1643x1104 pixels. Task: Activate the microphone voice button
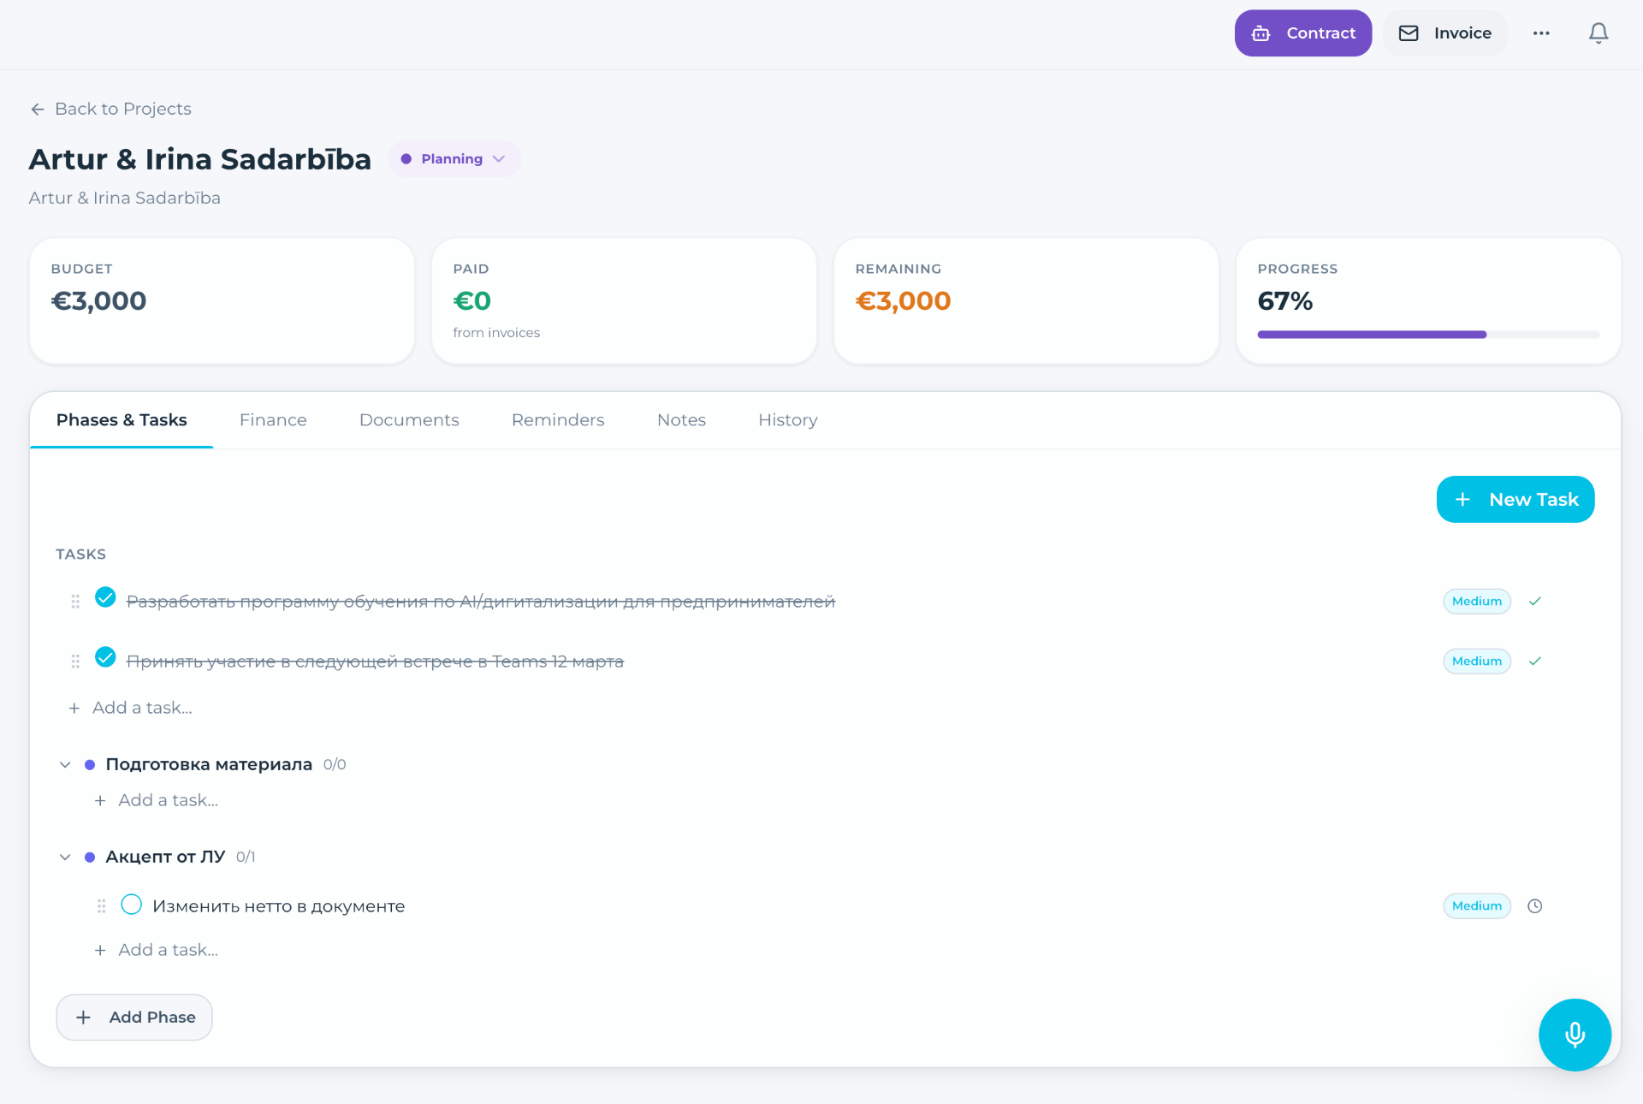[1575, 1035]
